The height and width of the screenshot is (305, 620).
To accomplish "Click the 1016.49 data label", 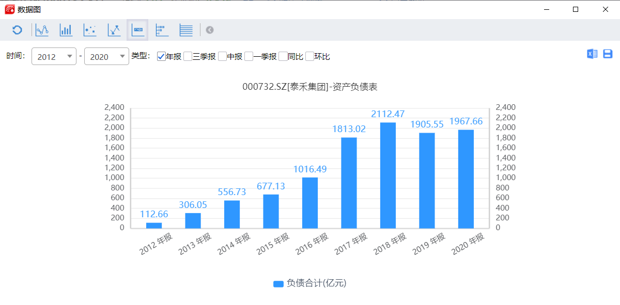I will (x=310, y=169).
